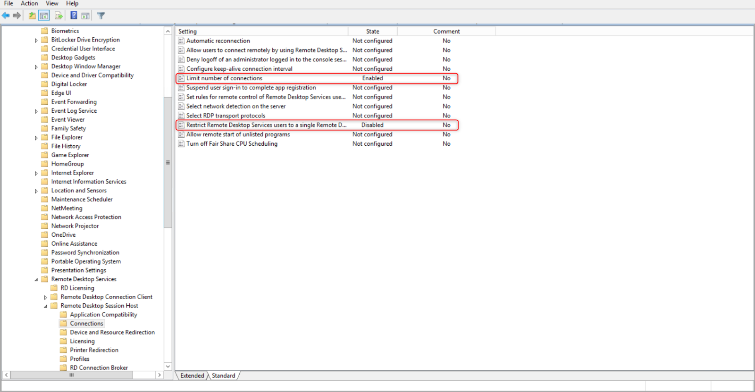Open the Action menu
Image resolution: width=755 pixels, height=392 pixels.
(29, 3)
